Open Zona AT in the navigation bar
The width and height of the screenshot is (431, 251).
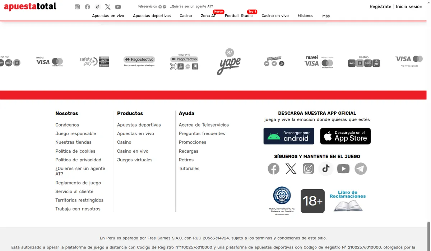point(208,16)
